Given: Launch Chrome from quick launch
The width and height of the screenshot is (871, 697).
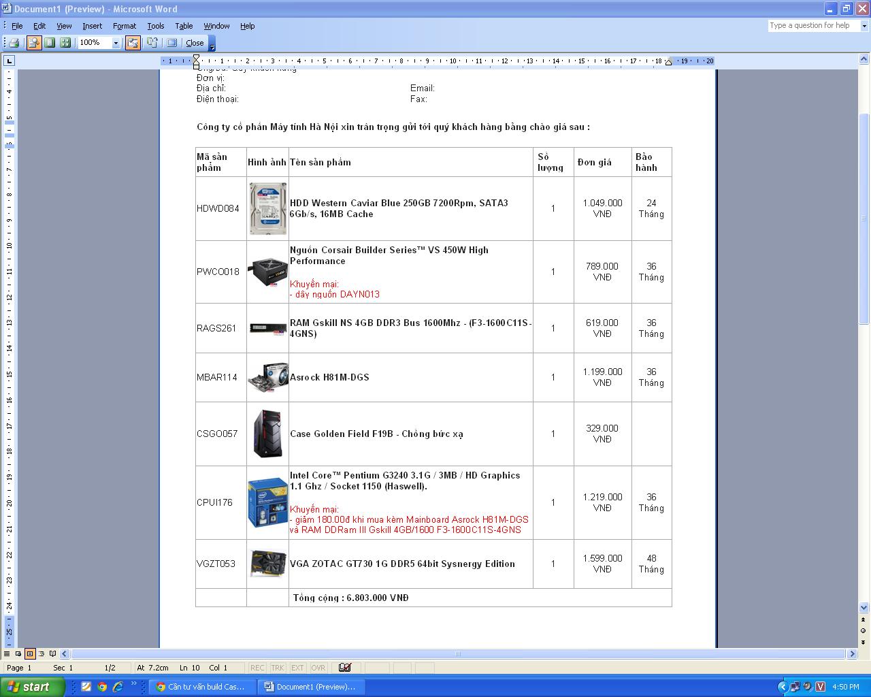Looking at the screenshot, I should tap(102, 687).
